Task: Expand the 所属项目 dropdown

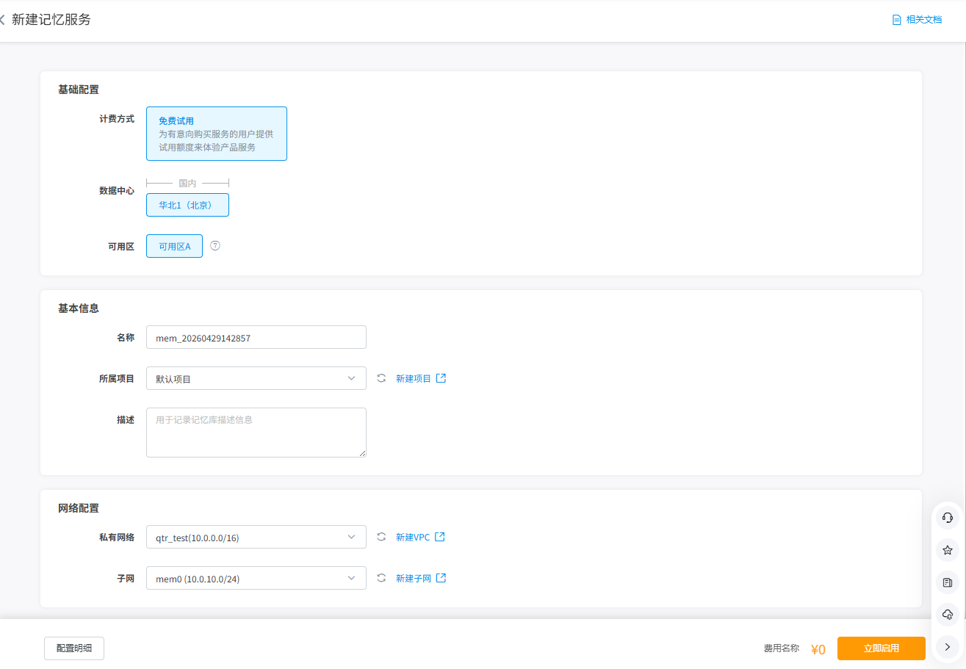Action: (x=256, y=378)
